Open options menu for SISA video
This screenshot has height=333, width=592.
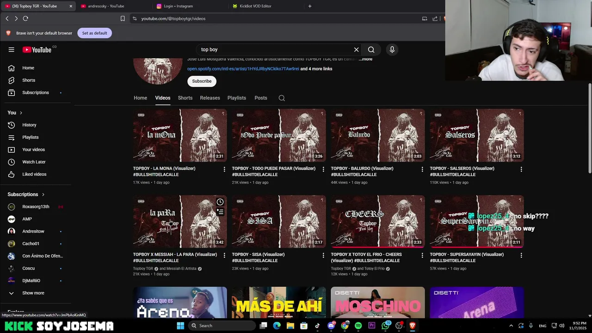[323, 255]
